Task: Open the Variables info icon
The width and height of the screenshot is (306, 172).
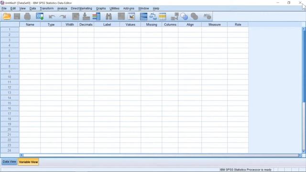Action: coord(97,16)
